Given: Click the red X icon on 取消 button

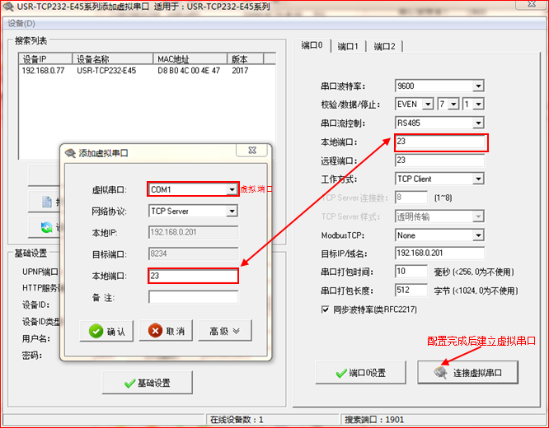Looking at the screenshot, I should pos(155,330).
